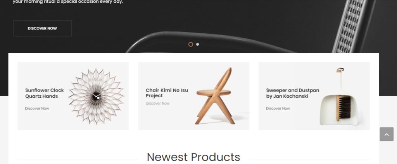
Task: Click the Newest Products section heading
Action: pyautogui.click(x=193, y=157)
